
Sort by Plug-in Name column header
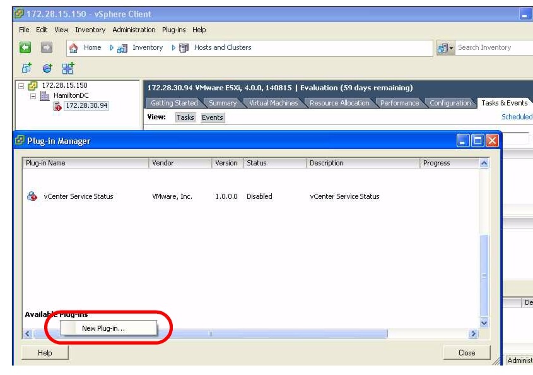pyautogui.click(x=85, y=163)
